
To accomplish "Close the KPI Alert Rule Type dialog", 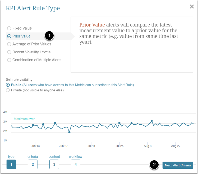I will pos(192,7).
